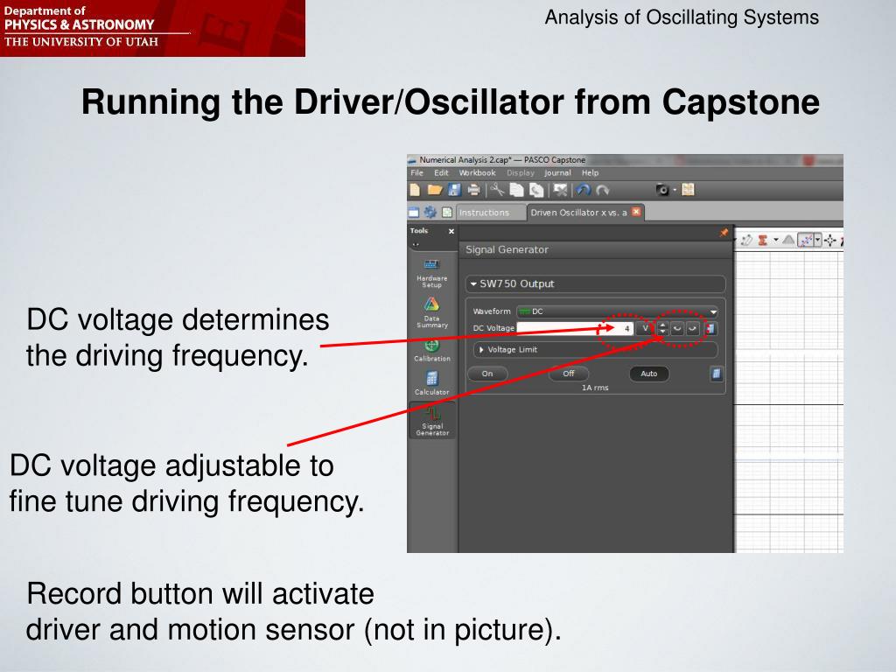Turn signal generator On

point(487,374)
